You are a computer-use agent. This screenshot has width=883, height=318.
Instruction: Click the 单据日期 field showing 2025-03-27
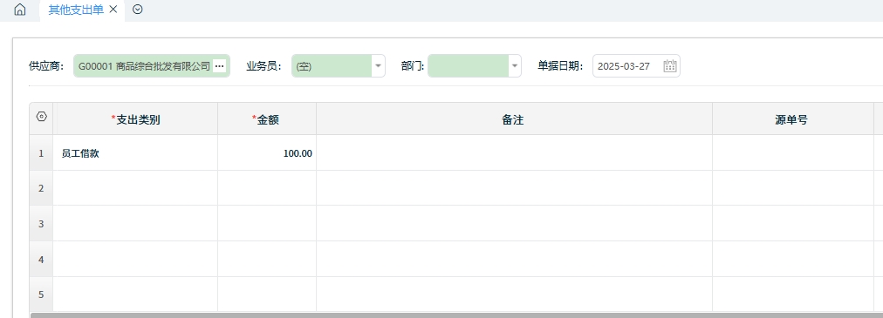click(x=636, y=66)
